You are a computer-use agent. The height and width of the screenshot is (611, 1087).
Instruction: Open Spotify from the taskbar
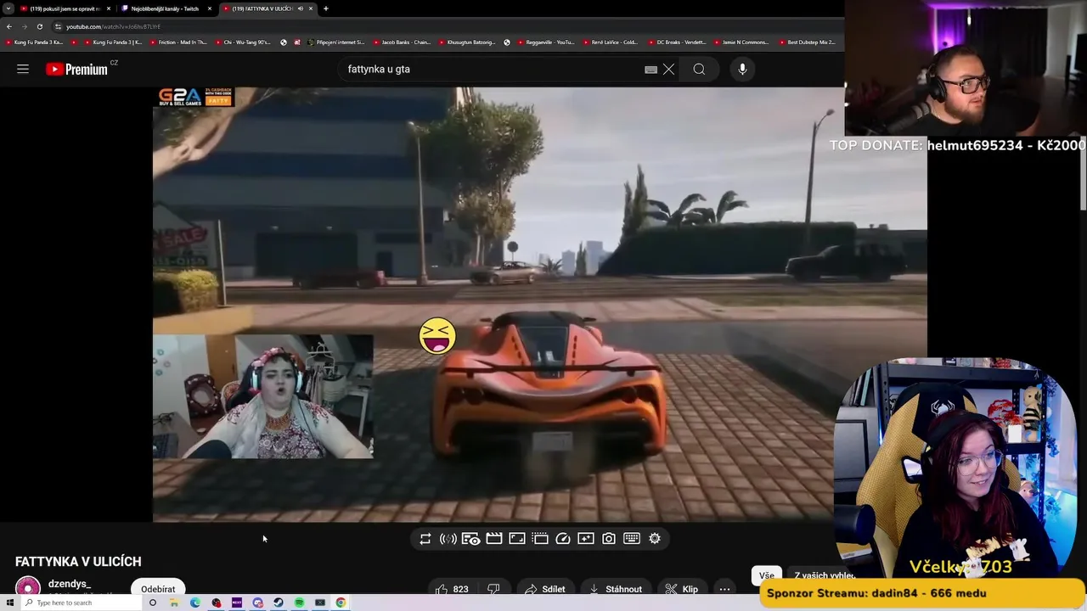299,603
